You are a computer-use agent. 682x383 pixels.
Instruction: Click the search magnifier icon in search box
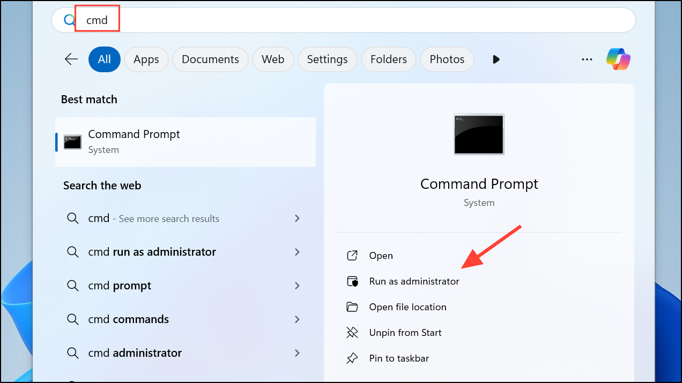pos(70,20)
